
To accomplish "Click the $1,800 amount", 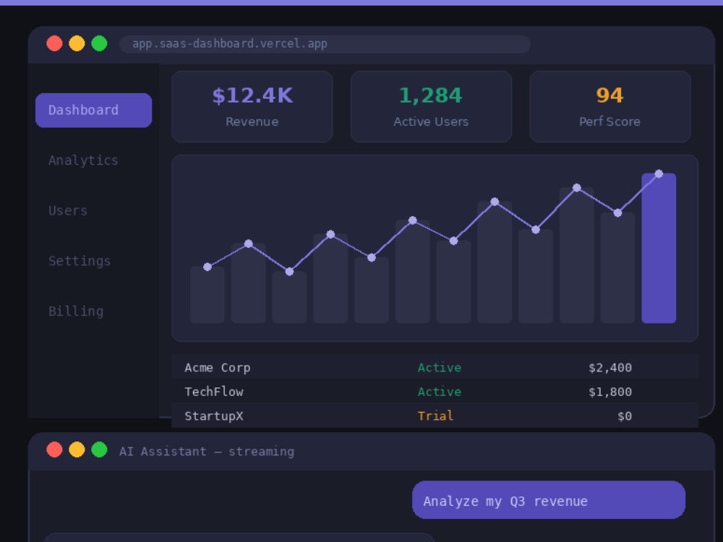I will [x=609, y=392].
